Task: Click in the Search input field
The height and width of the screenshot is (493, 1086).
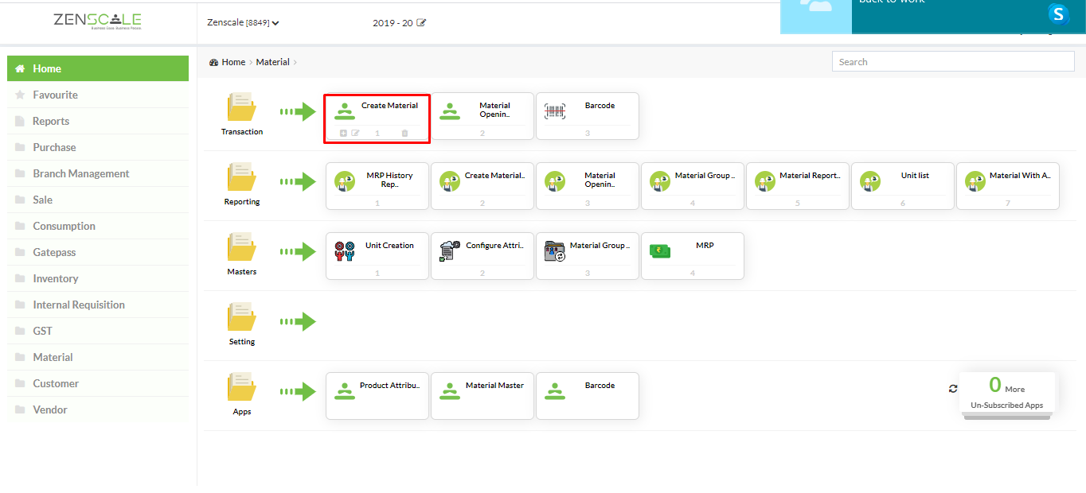Action: click(953, 61)
